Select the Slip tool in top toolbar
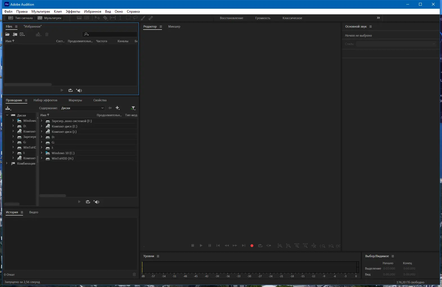Image resolution: width=442 pixels, height=287 pixels. (113, 18)
